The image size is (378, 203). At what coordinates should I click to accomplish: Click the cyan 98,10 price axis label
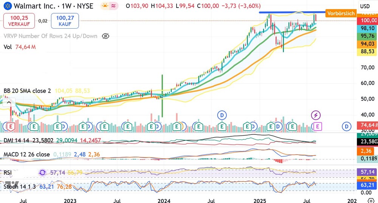pyautogui.click(x=367, y=28)
